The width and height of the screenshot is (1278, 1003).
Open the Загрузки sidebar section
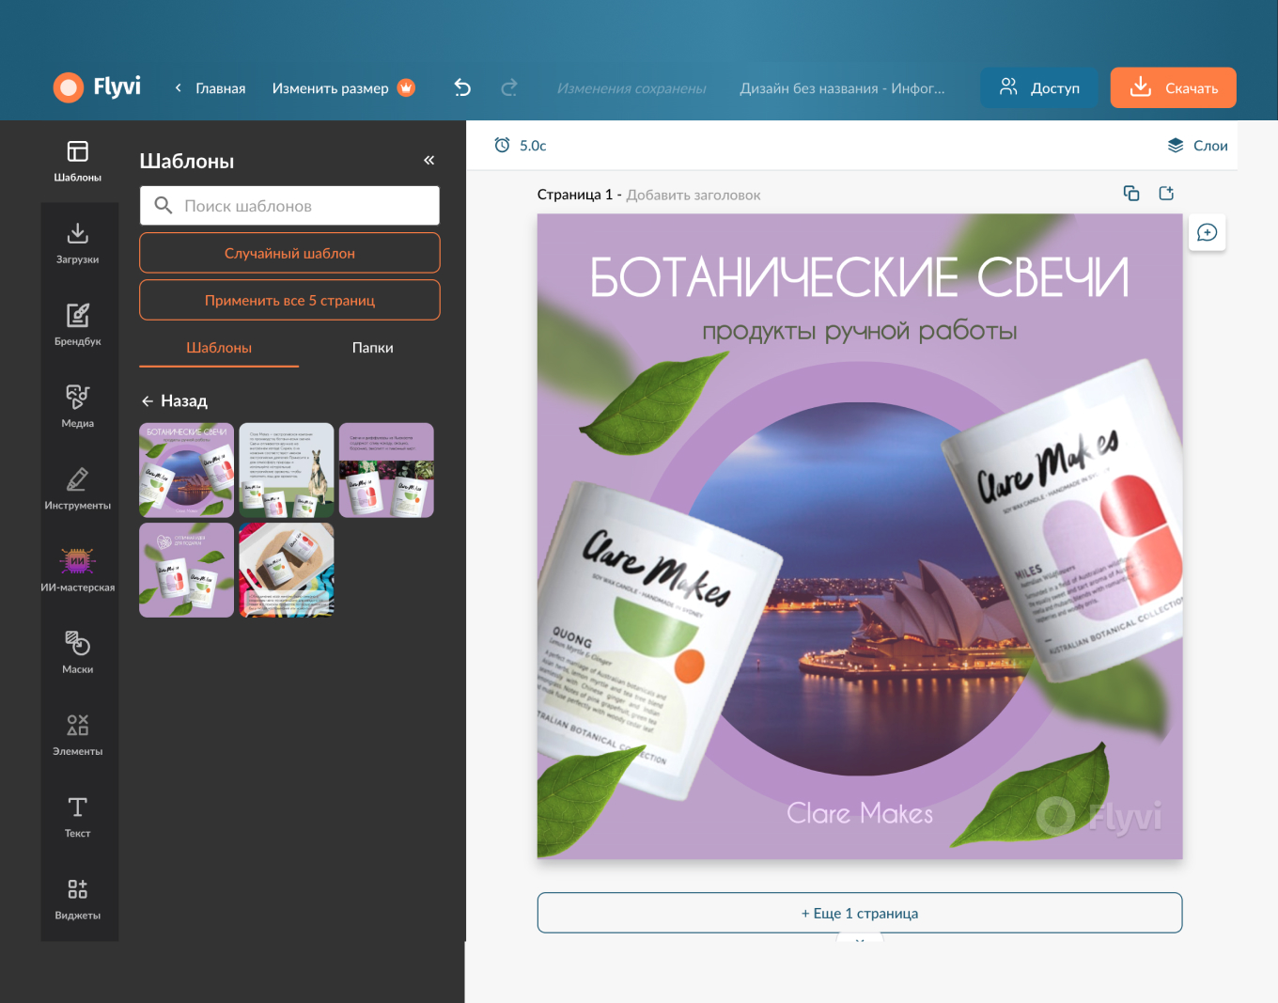click(78, 243)
